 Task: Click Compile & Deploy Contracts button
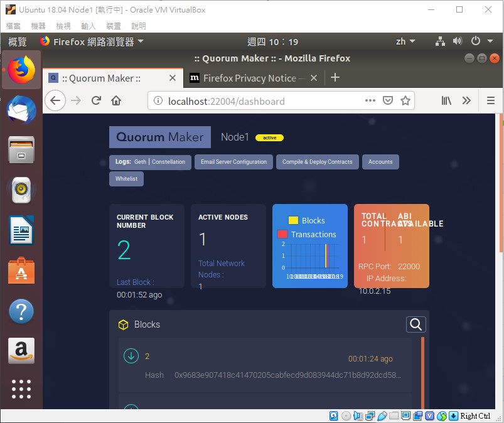tap(317, 162)
